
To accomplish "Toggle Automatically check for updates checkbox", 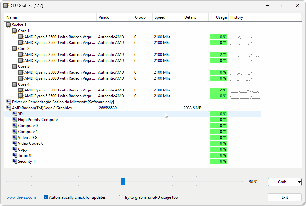I will pos(46,197).
